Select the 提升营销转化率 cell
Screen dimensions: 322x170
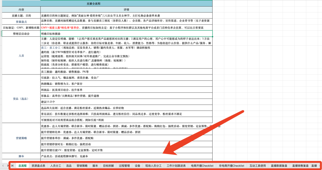click(126, 132)
